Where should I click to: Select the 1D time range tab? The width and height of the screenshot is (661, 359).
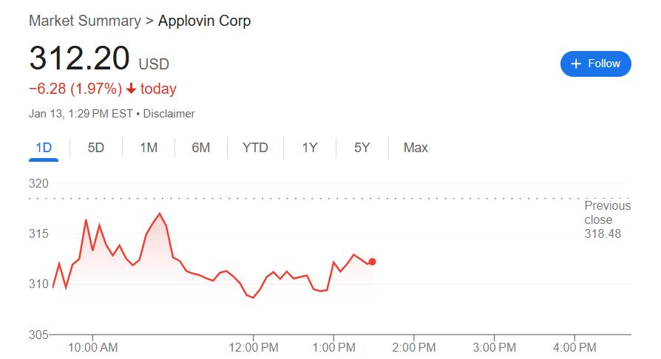(44, 148)
